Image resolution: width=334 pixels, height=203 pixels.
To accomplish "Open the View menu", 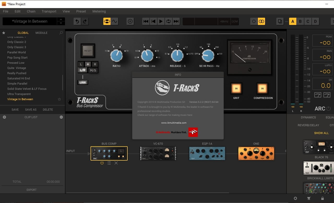I will pyautogui.click(x=66, y=11).
